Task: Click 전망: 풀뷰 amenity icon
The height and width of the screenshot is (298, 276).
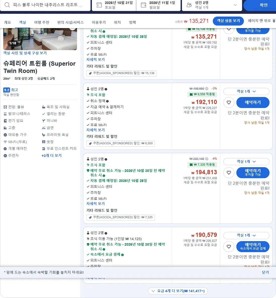Action: pyautogui.click(x=5, y=107)
